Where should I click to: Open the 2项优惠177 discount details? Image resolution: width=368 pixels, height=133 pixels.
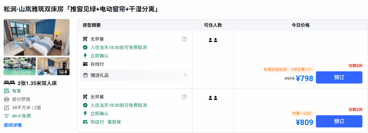pyautogui.click(x=301, y=70)
